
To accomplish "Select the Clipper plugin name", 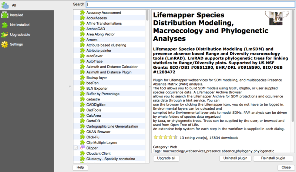I will (92, 148).
